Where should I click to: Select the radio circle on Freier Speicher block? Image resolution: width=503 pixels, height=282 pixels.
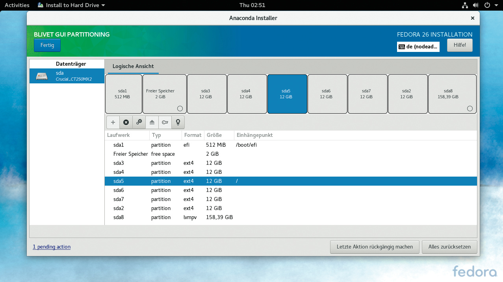(x=180, y=109)
